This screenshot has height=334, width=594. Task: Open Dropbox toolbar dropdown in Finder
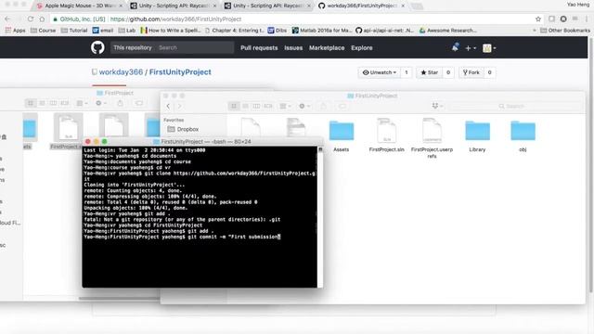[x=437, y=107]
